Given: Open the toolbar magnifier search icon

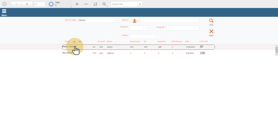Looking at the screenshot, I should point(104,4).
